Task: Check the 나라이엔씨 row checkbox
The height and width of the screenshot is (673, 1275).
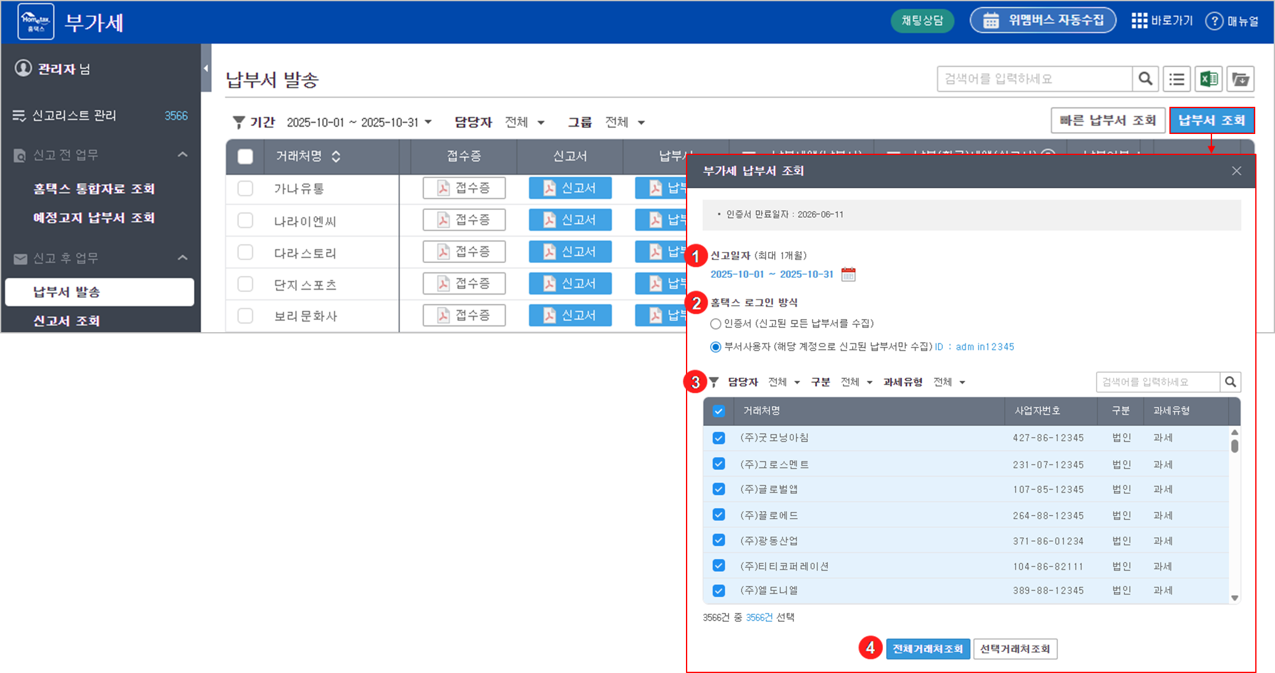Action: 245,220
